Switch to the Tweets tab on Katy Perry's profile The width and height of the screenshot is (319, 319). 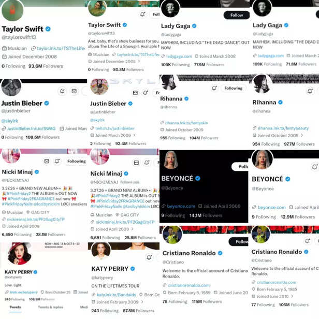15,307
